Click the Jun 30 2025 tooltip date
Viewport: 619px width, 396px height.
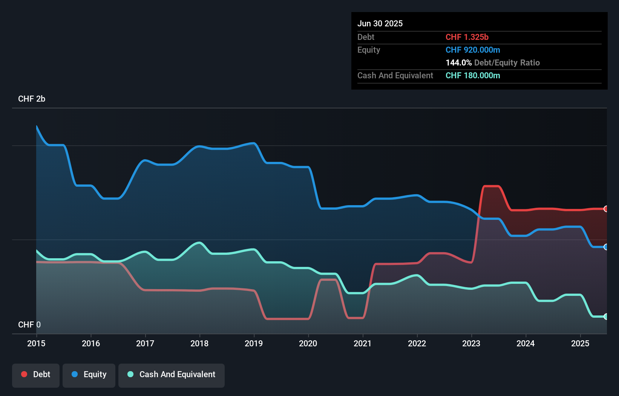pyautogui.click(x=380, y=24)
